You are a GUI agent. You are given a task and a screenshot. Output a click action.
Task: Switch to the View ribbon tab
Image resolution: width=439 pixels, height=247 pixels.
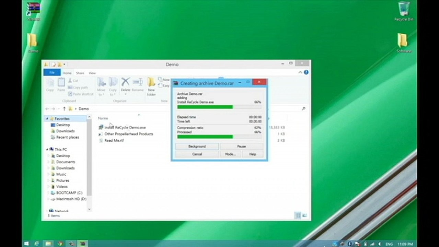pyautogui.click(x=92, y=73)
